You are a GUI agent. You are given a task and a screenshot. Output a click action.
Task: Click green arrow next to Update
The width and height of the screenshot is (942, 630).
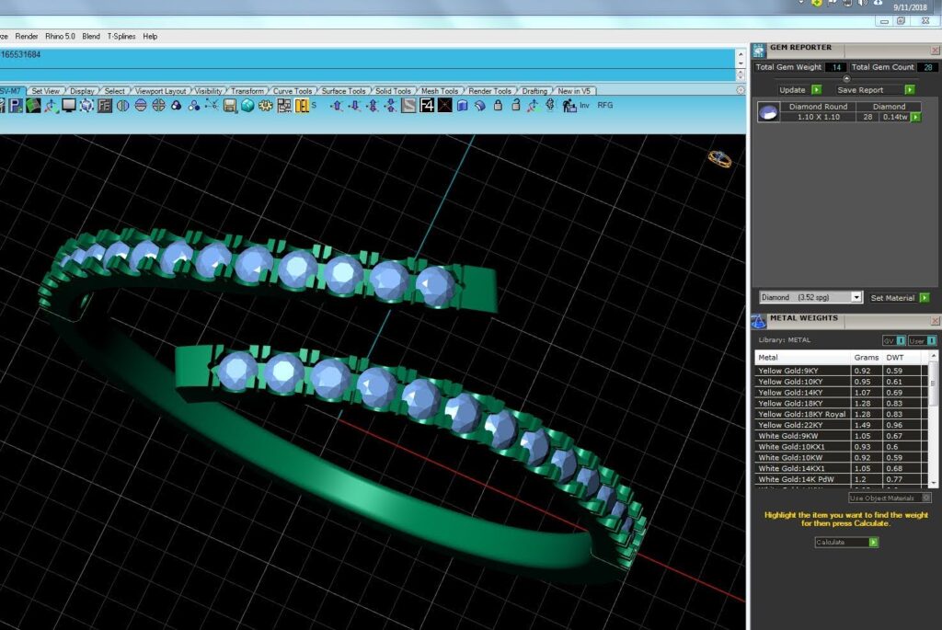coord(816,89)
